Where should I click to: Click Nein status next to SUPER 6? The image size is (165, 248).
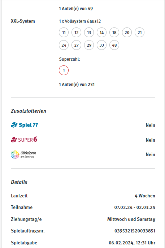tap(150, 140)
